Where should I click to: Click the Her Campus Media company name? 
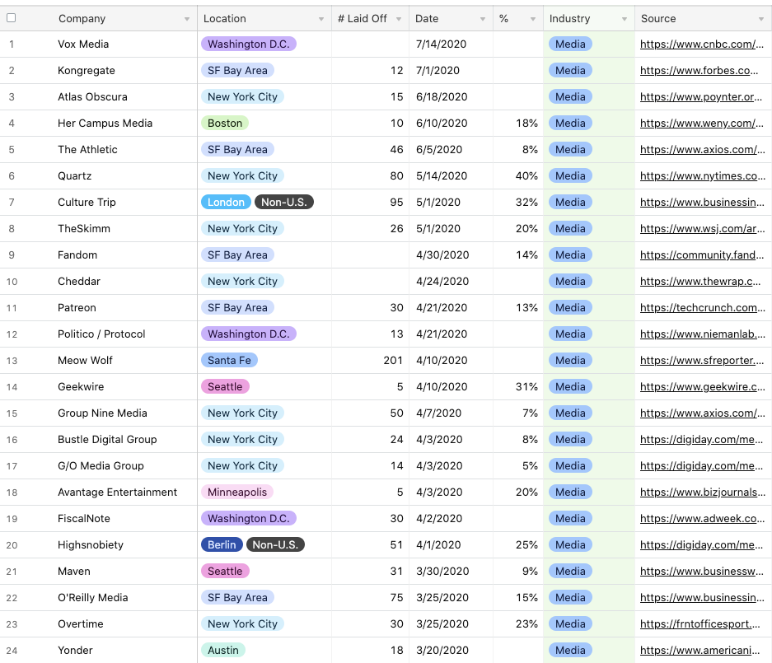tap(105, 124)
